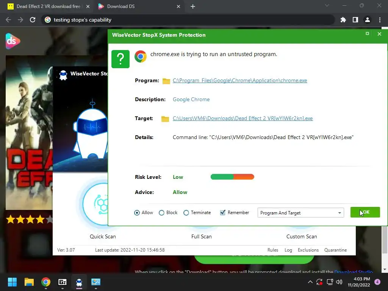Screen dimensions: 388x291
Task: Go back in browser history
Action: point(8,20)
